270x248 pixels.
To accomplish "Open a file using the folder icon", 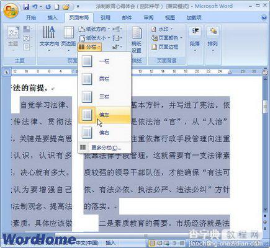I will click(x=66, y=7).
